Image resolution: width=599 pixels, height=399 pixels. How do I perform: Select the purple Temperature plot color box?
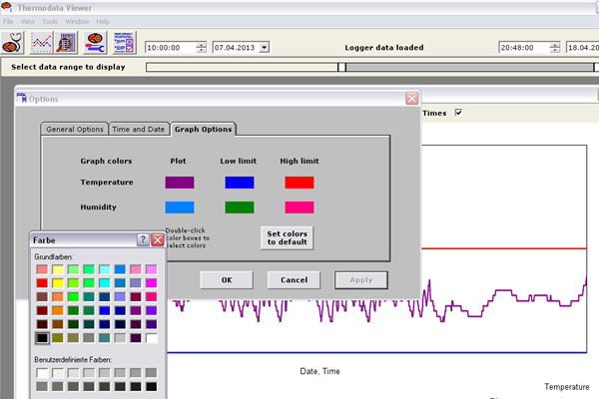179,182
